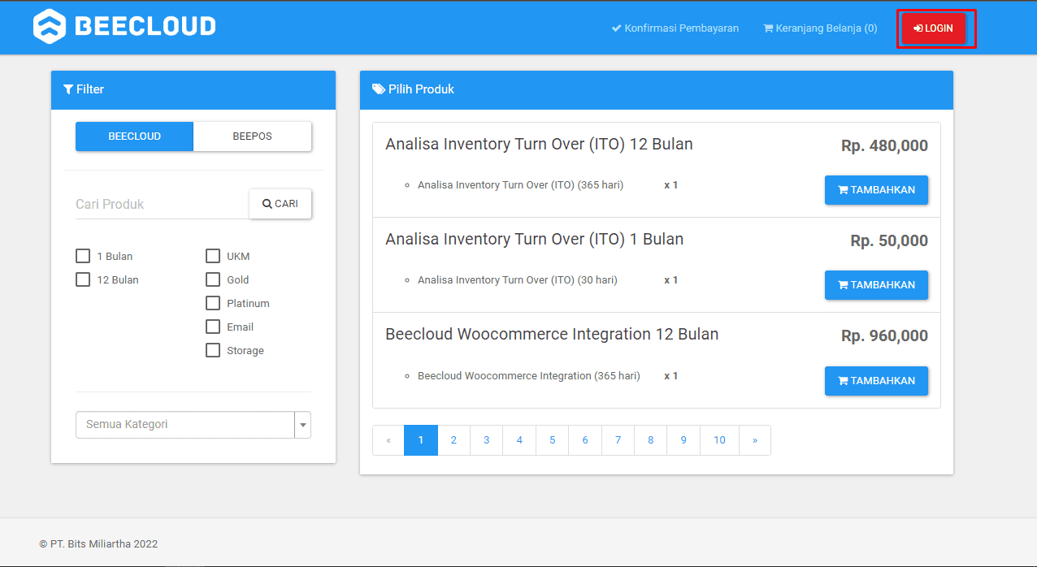
Task: Focus the Cari Produk search field
Action: click(x=162, y=204)
